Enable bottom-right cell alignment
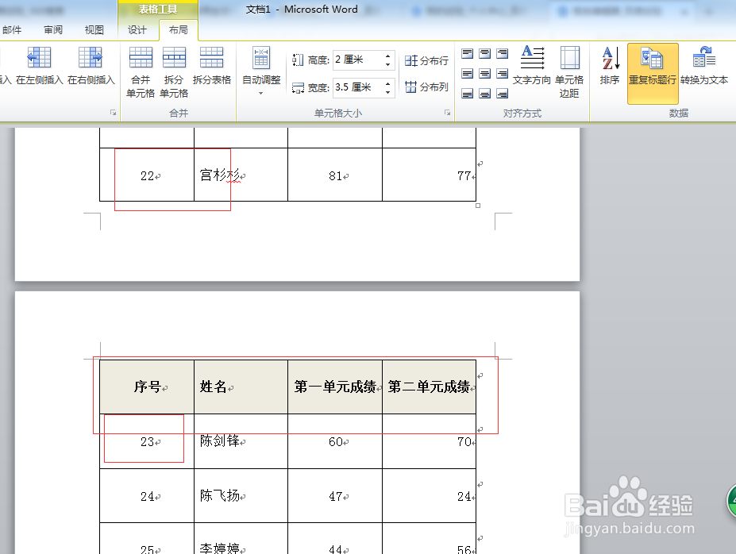The image size is (736, 554). pyautogui.click(x=502, y=93)
